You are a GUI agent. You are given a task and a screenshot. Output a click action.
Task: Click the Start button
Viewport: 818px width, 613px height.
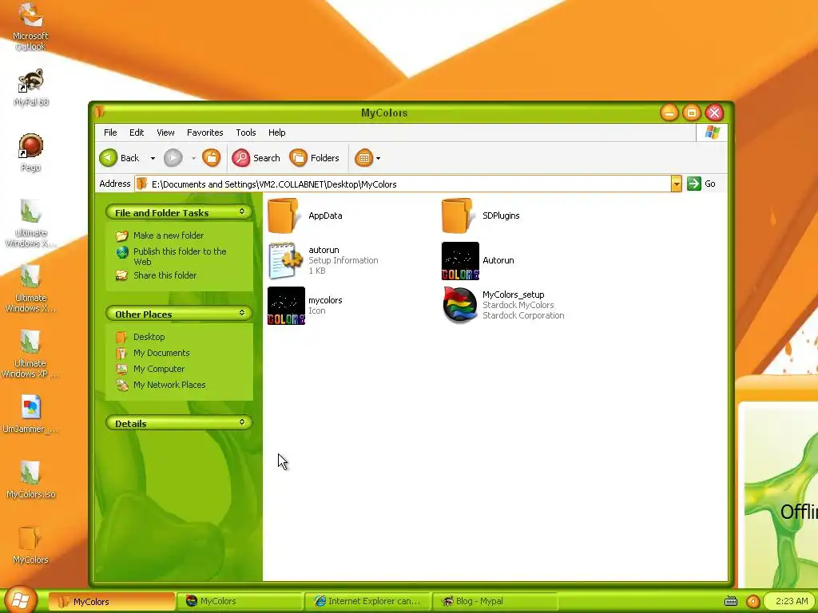click(20, 600)
